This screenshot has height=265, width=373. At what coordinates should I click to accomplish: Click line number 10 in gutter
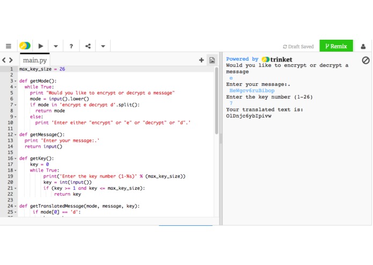pos(10,123)
